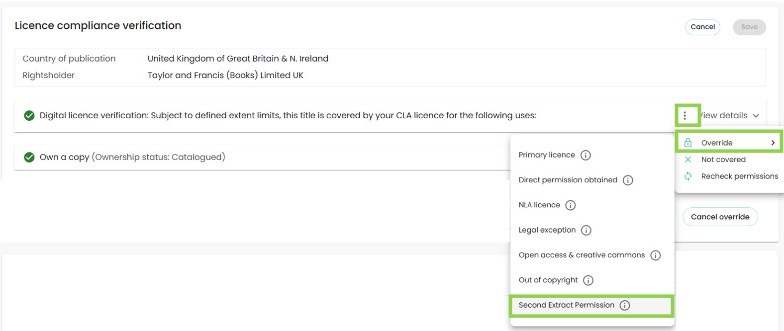Click info icon beside Legal exception
This screenshot has height=331, width=784.
(x=587, y=230)
